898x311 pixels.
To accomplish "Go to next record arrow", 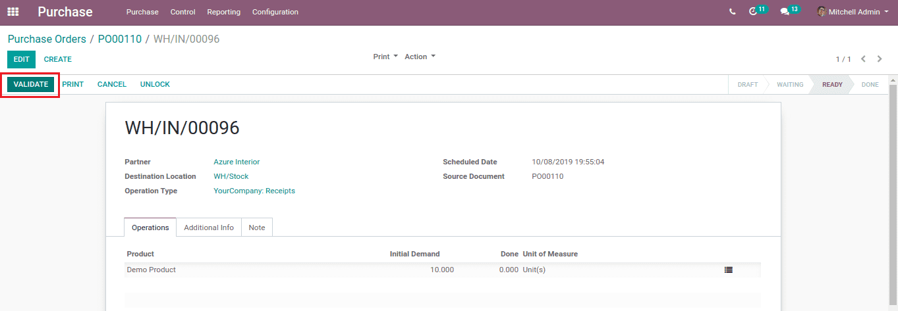I will pyautogui.click(x=880, y=59).
